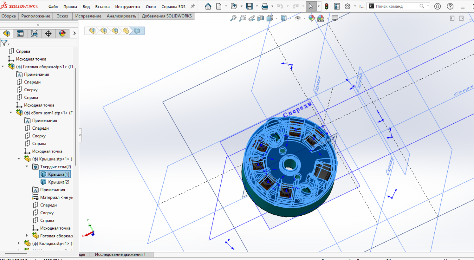Open the feature tree filter dropdown

[5, 43]
